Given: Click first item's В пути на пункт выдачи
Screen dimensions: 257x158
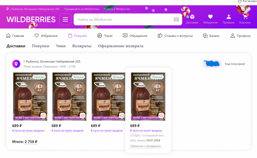Looking at the screenshot, I should [28, 131].
